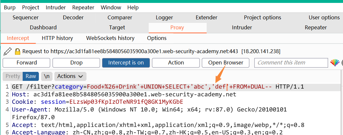Click the Host header line
This screenshot has width=343, height=135.
tap(124, 95)
